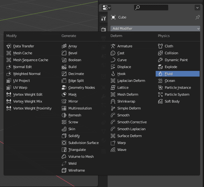Pick the Simple Deform modifier

pos(126,108)
